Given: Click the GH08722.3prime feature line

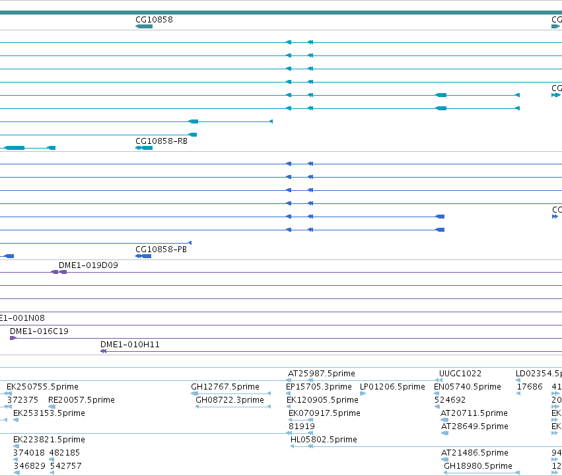Looking at the screenshot, I should 233,407.
